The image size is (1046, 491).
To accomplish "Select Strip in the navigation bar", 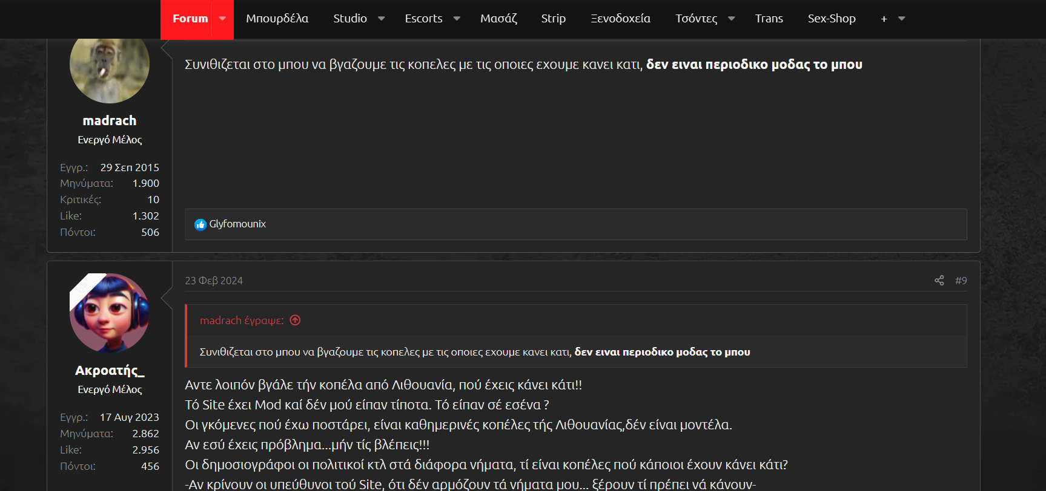I will tap(553, 19).
